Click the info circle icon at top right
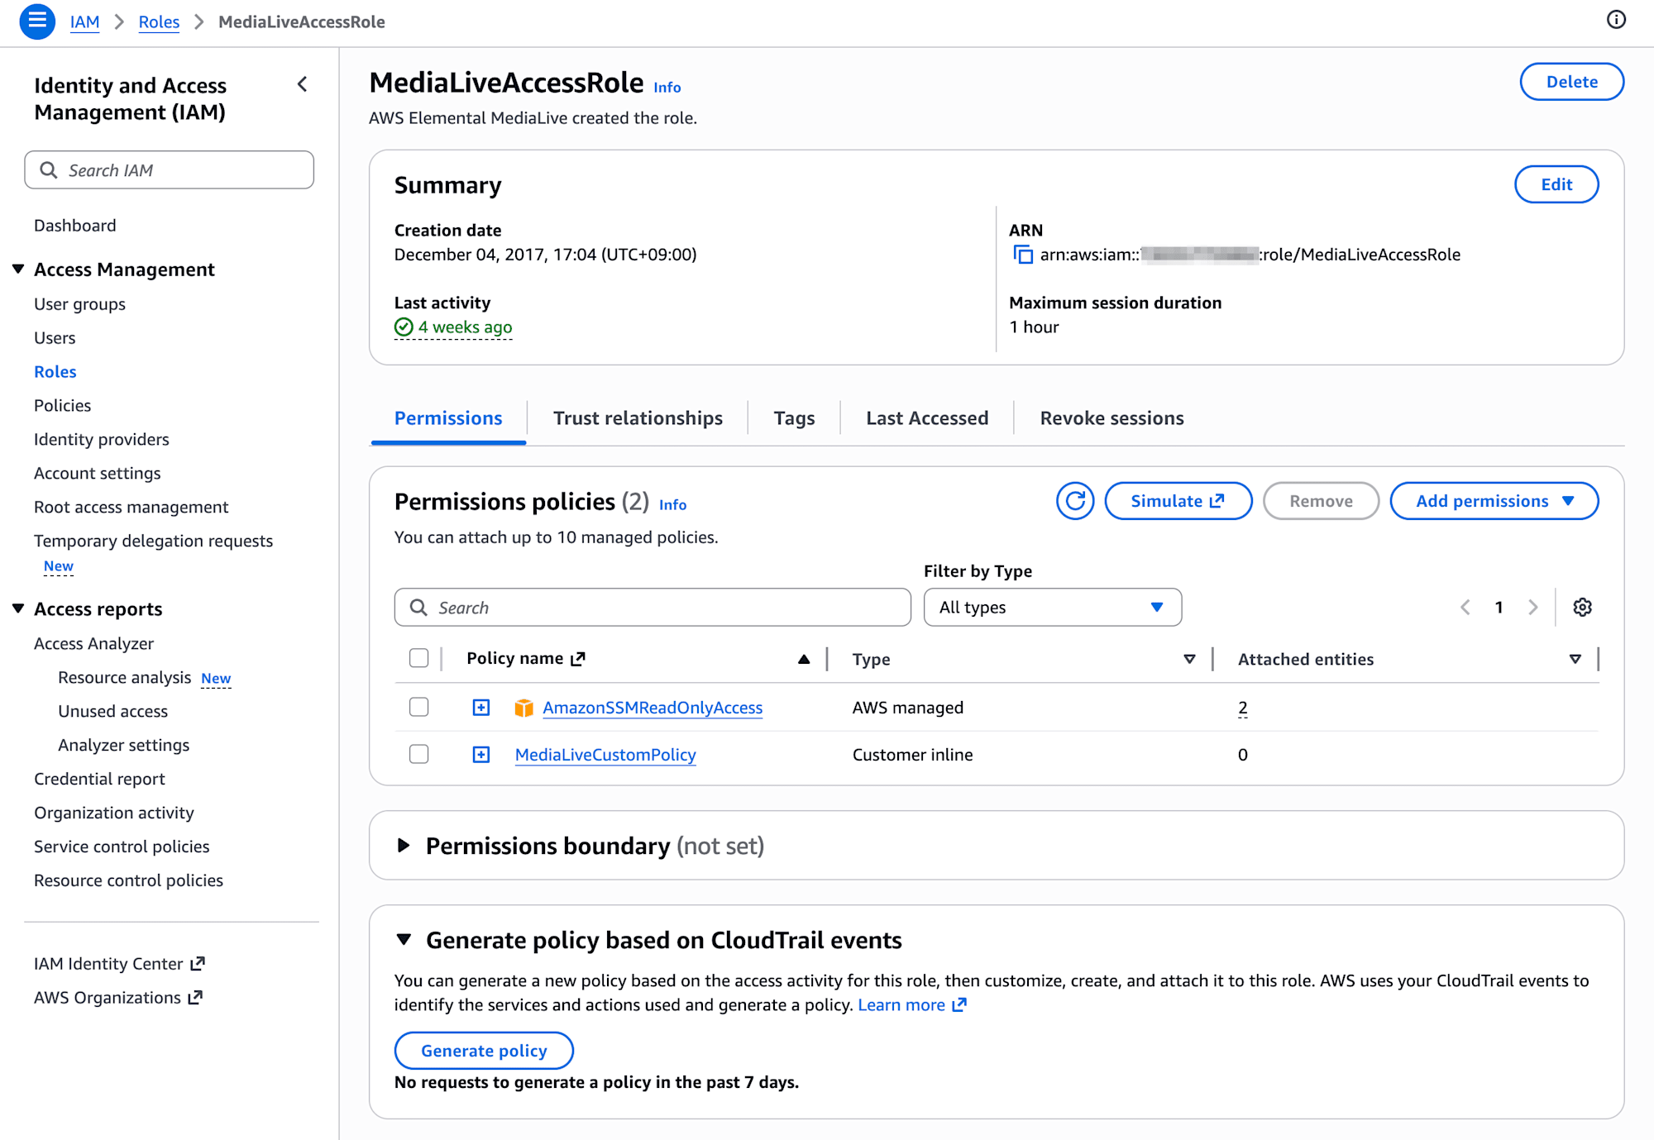Image resolution: width=1654 pixels, height=1140 pixels. [x=1616, y=20]
